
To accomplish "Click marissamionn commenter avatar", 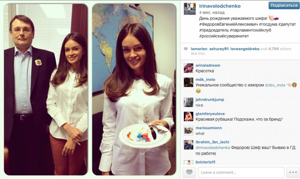I will pyautogui.click(x=189, y=131).
